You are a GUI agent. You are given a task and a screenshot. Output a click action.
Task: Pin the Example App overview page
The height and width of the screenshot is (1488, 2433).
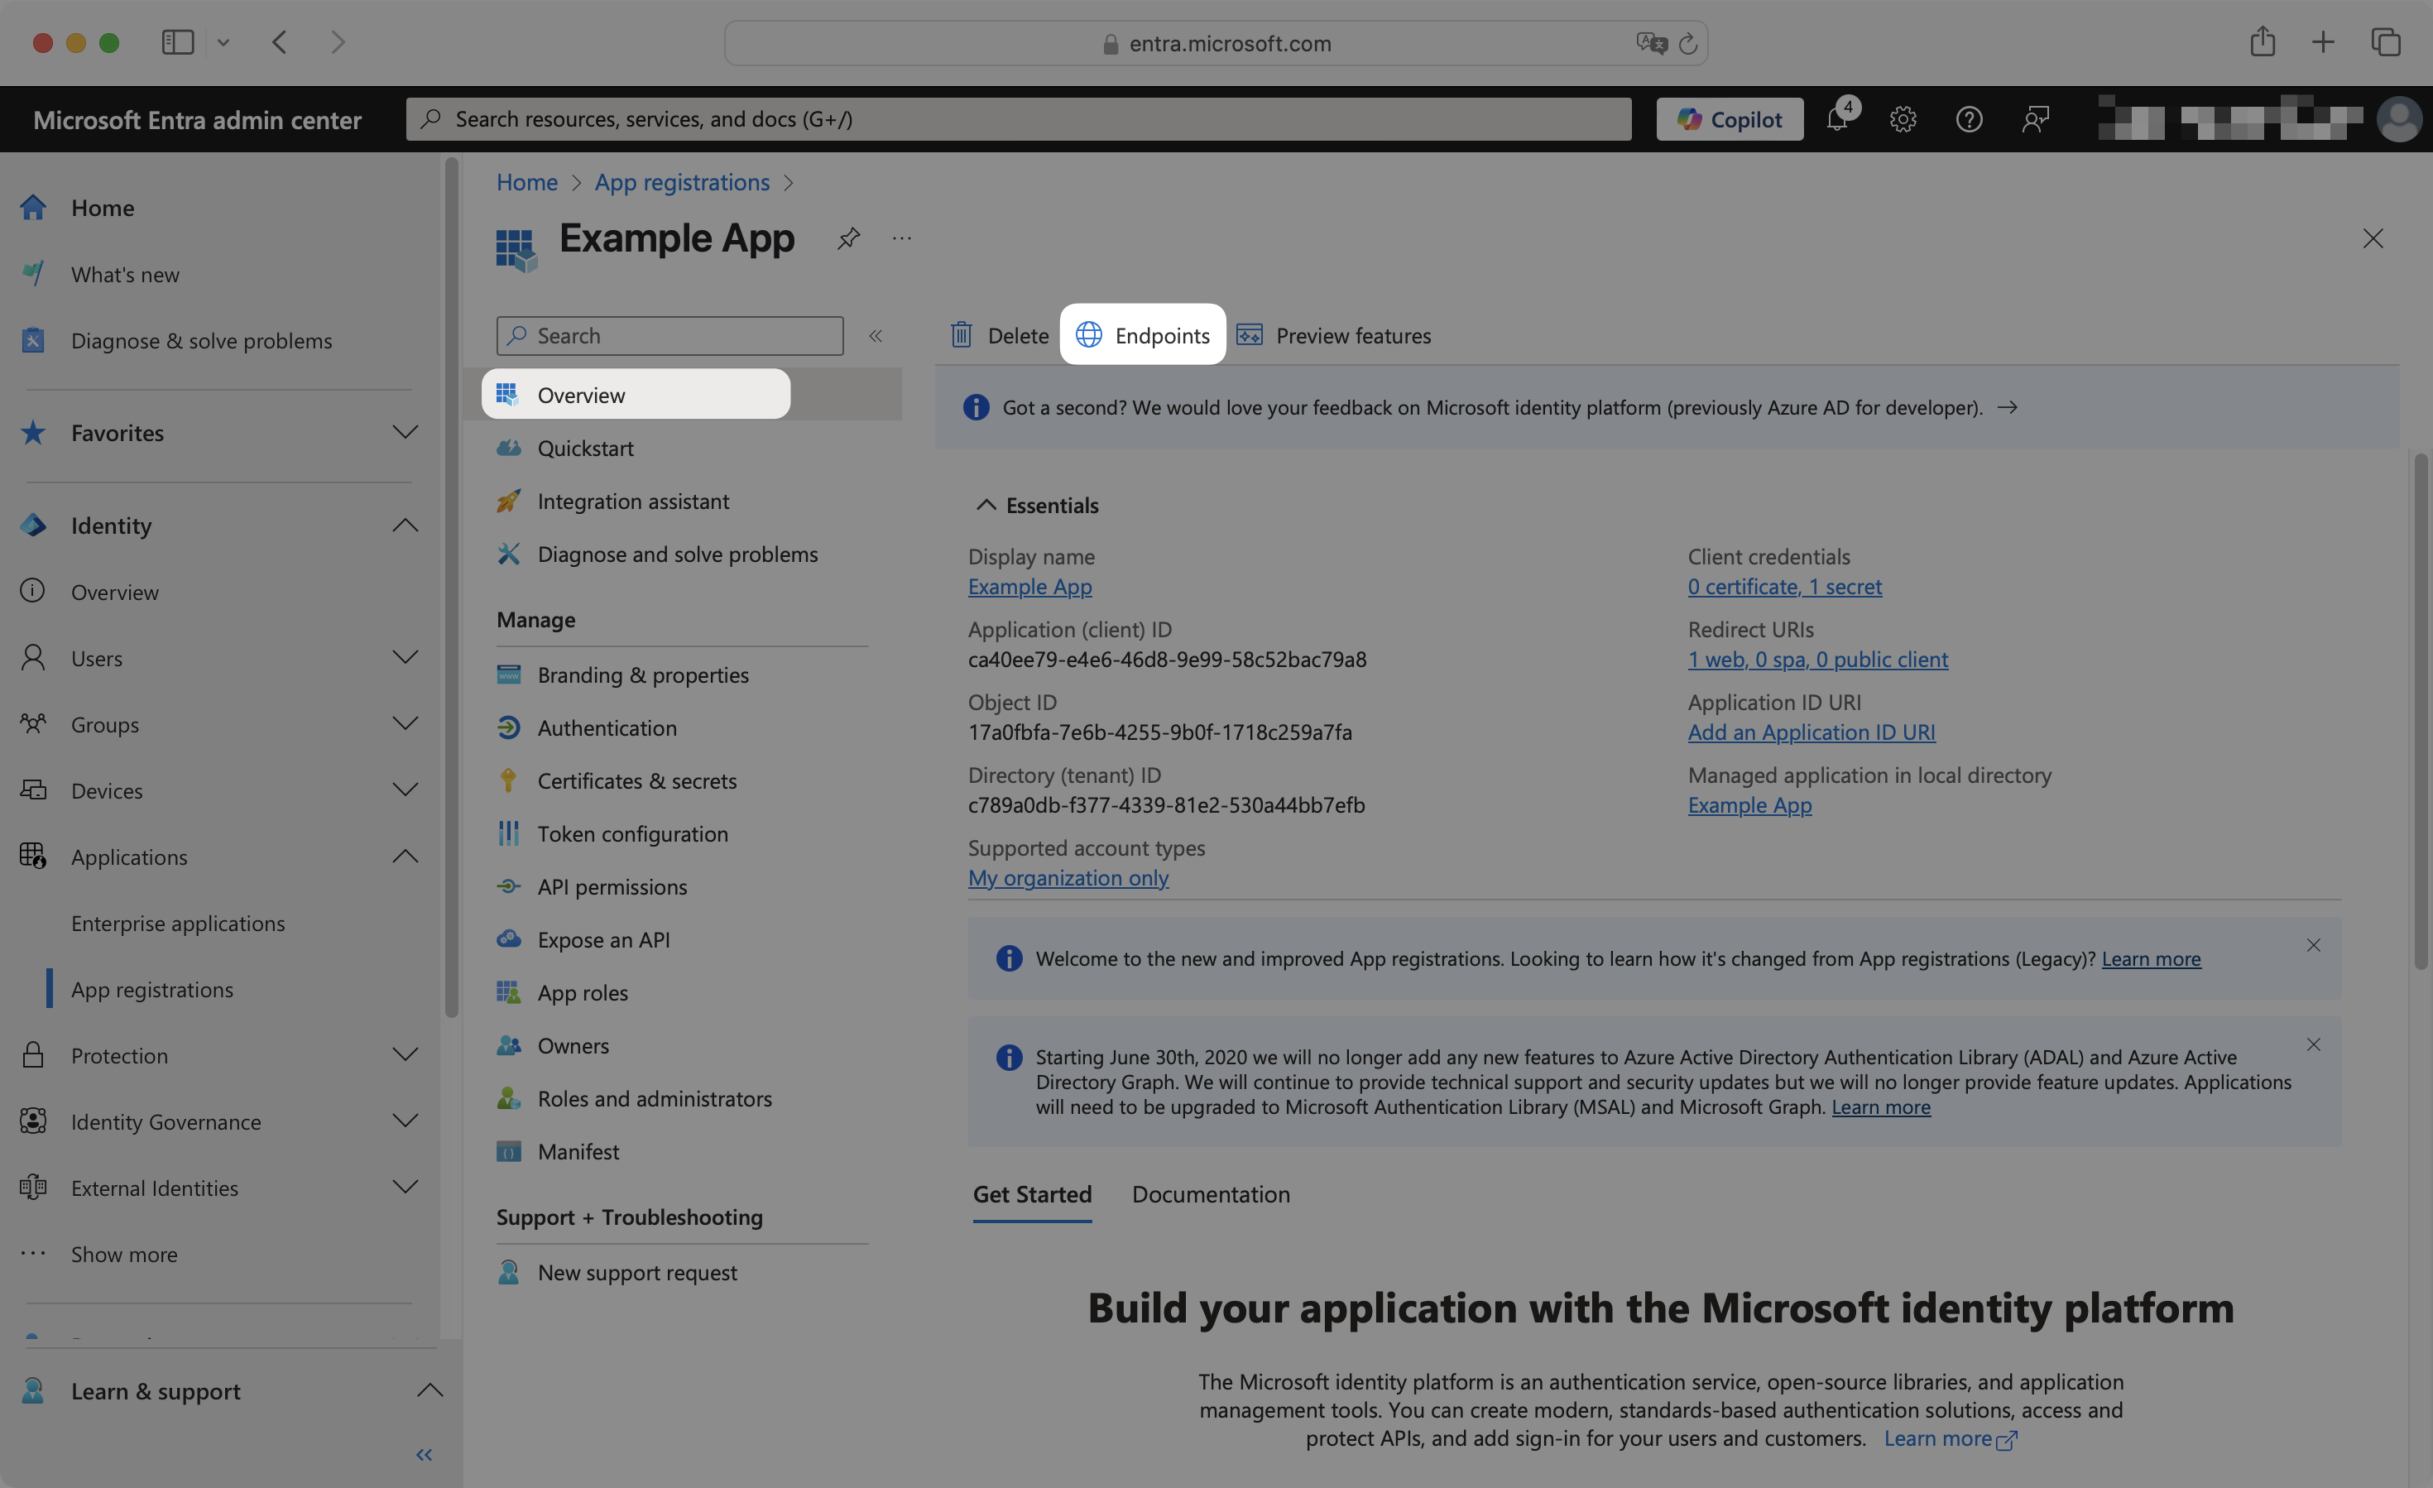click(847, 238)
